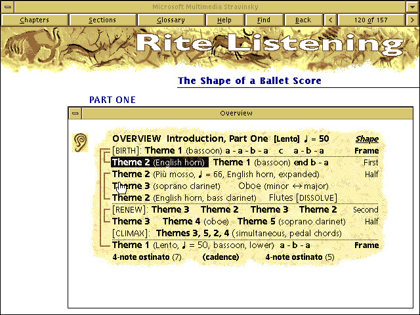Click the 120 of 157 page indicator
Viewport: 420px width, 315px height.
point(371,20)
